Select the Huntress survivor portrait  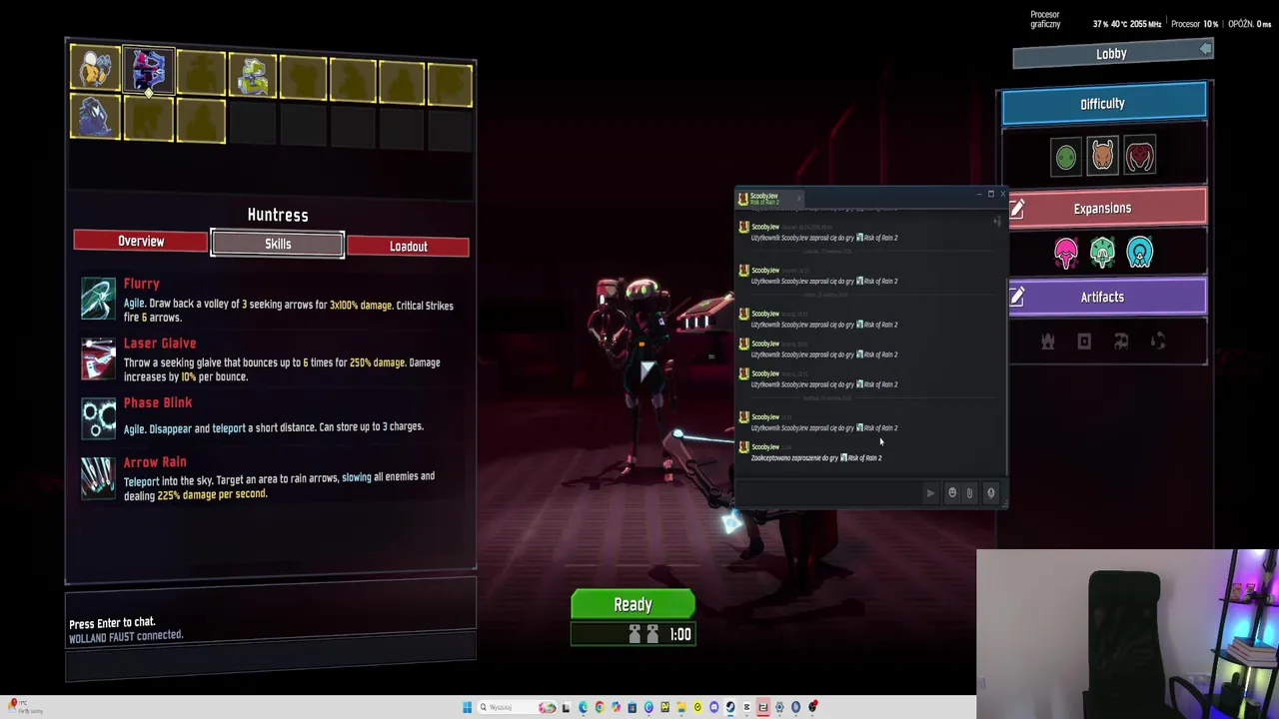click(148, 69)
